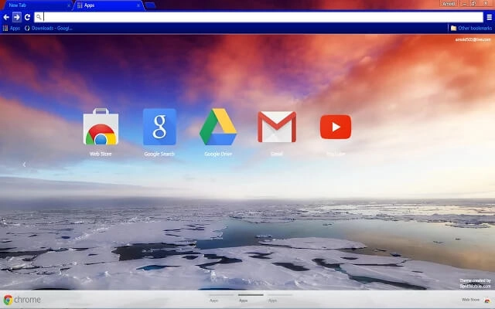Select the Apps tab

pos(108,5)
